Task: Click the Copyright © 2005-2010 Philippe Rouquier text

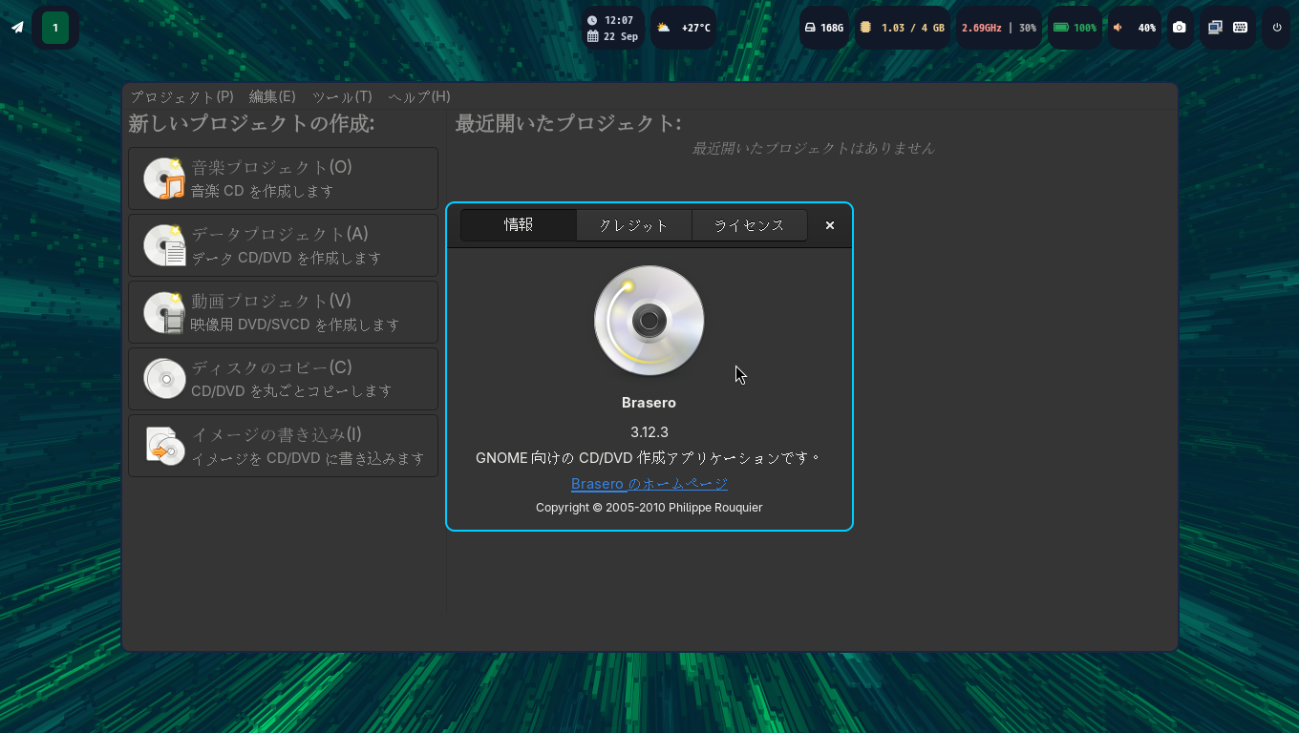Action: click(x=649, y=508)
